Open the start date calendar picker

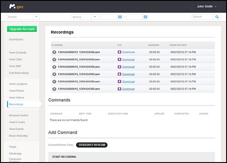tap(120, 17)
